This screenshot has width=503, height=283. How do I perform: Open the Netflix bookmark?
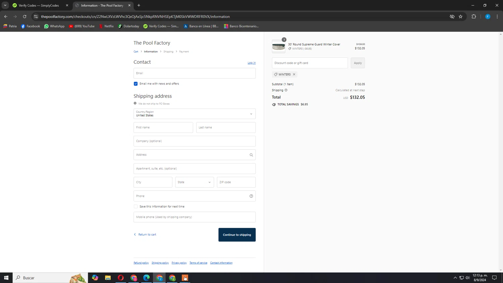tap(106, 26)
